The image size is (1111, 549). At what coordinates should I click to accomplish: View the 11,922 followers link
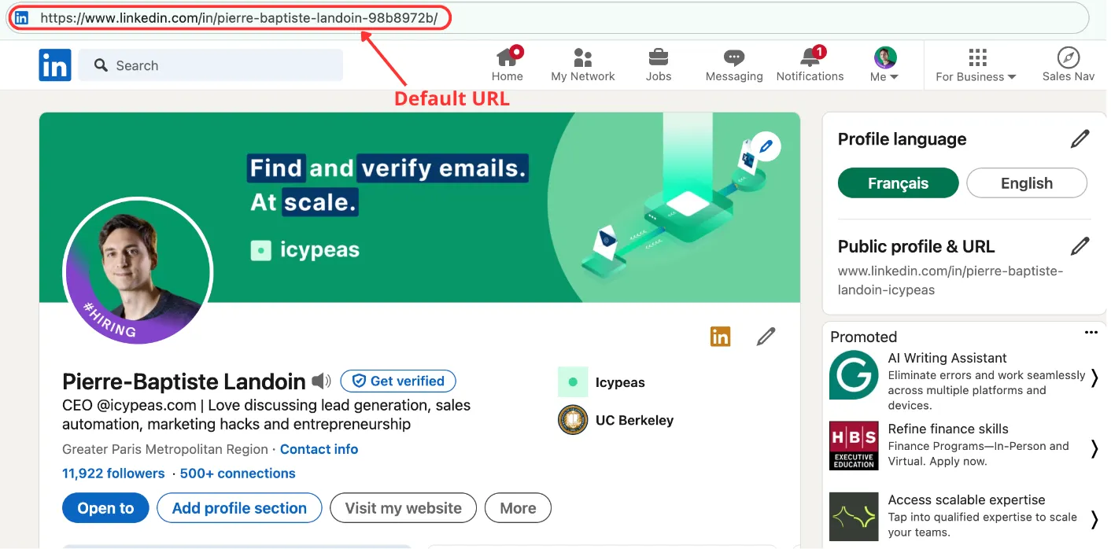pyautogui.click(x=113, y=473)
